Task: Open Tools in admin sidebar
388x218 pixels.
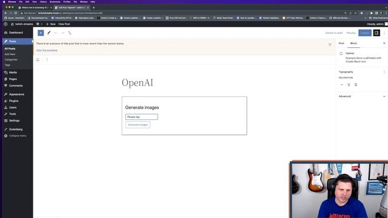Action: [12, 114]
